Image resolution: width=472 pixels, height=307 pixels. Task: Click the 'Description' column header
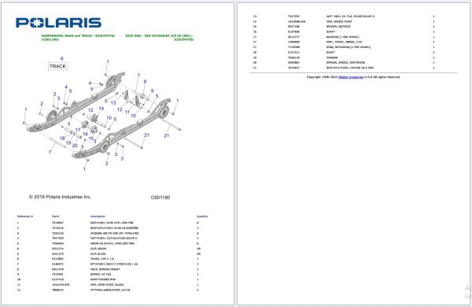coord(98,216)
